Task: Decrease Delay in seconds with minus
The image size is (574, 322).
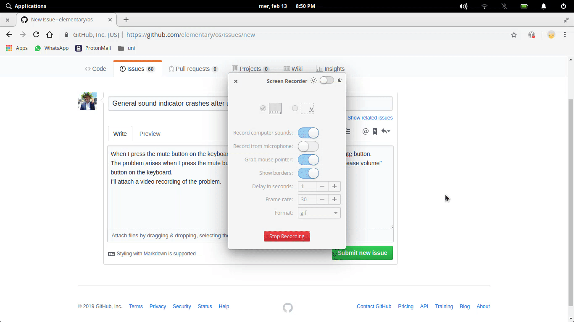Action: pos(322,186)
